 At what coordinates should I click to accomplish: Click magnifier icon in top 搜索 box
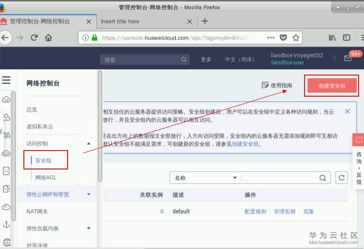coord(184,59)
